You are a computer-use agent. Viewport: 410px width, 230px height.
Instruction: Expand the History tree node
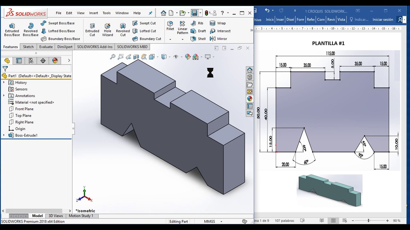pyautogui.click(x=4, y=82)
